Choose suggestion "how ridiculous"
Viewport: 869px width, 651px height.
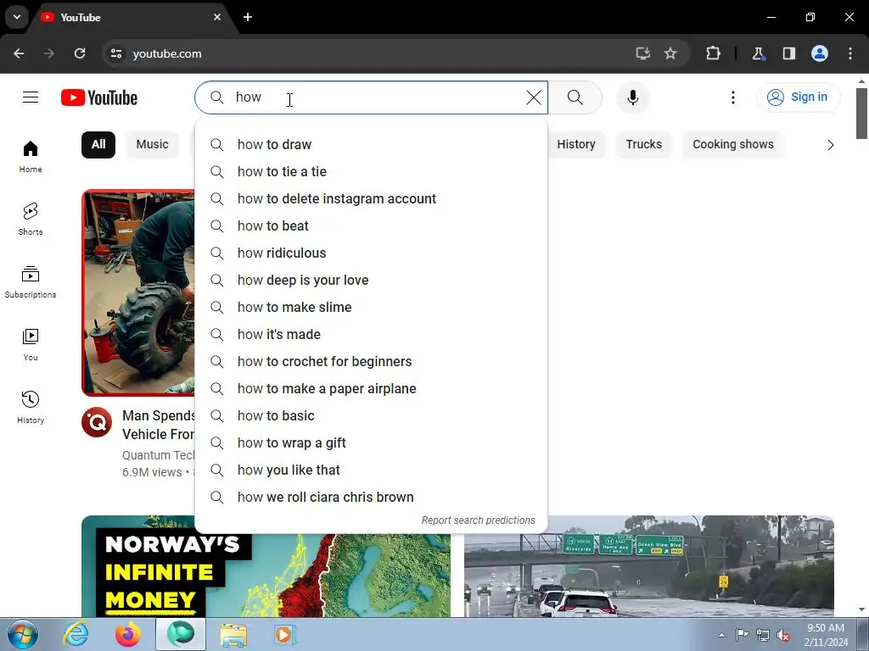(372, 253)
